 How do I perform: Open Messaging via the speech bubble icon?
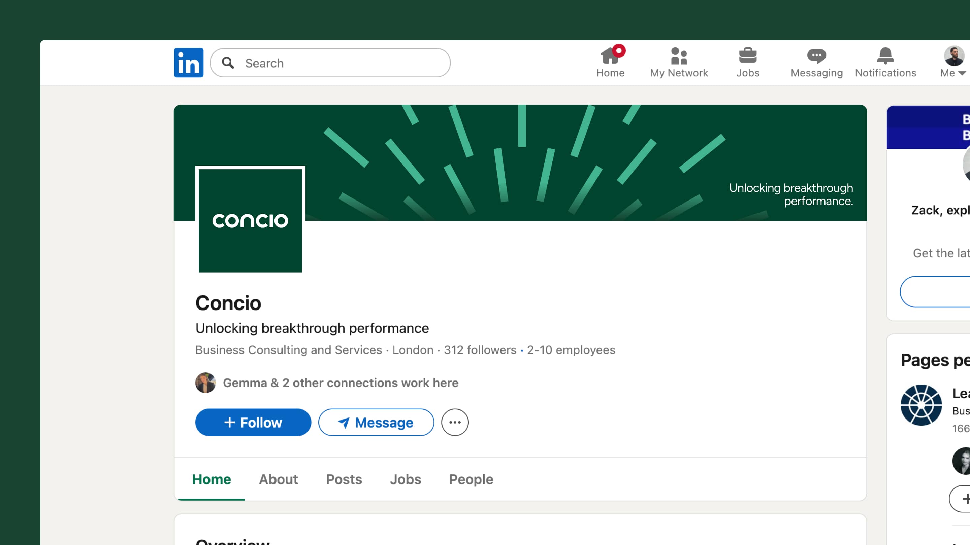point(816,57)
